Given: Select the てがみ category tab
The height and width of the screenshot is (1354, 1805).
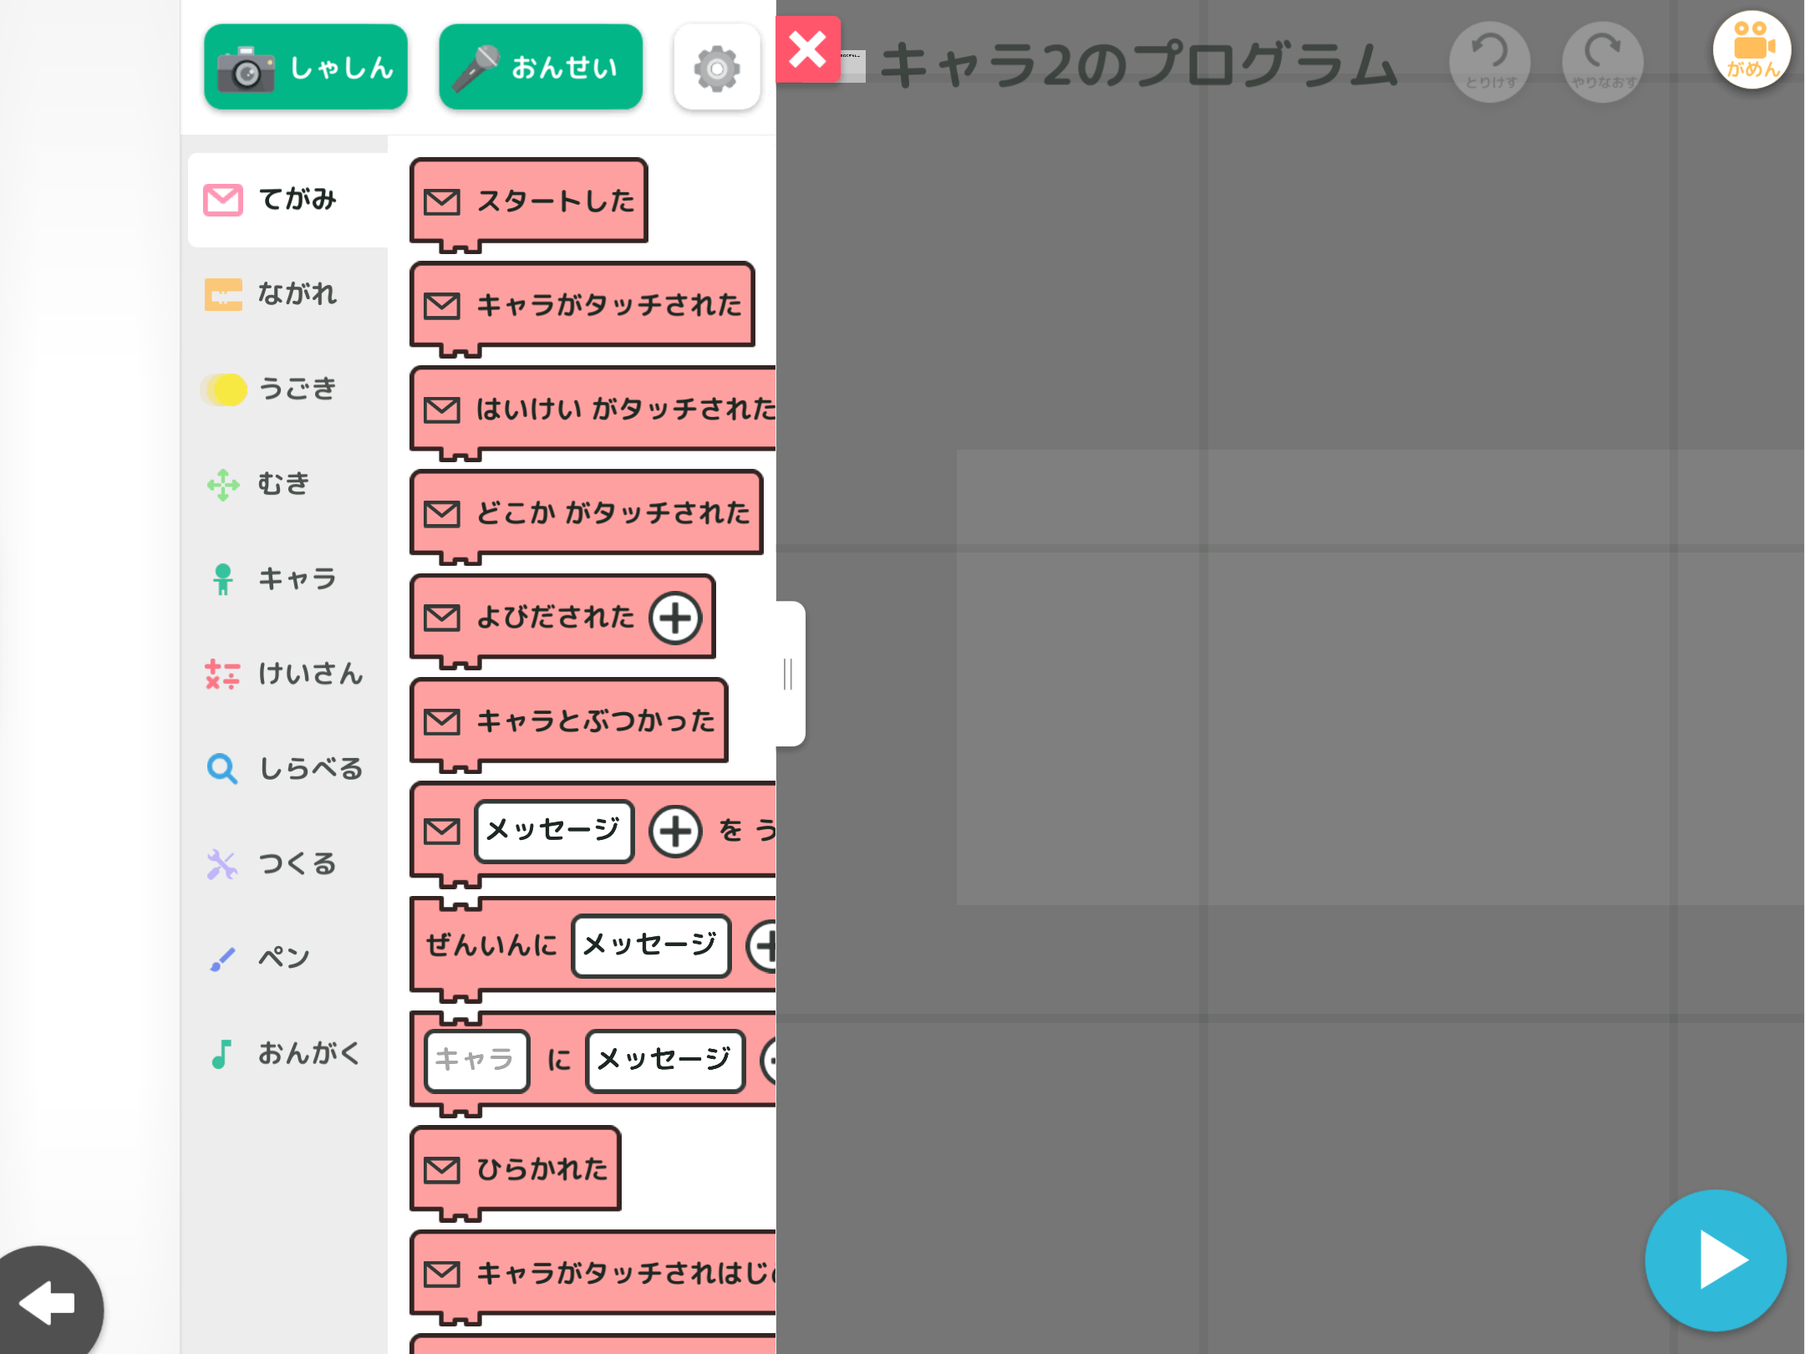Looking at the screenshot, I should pos(287,200).
